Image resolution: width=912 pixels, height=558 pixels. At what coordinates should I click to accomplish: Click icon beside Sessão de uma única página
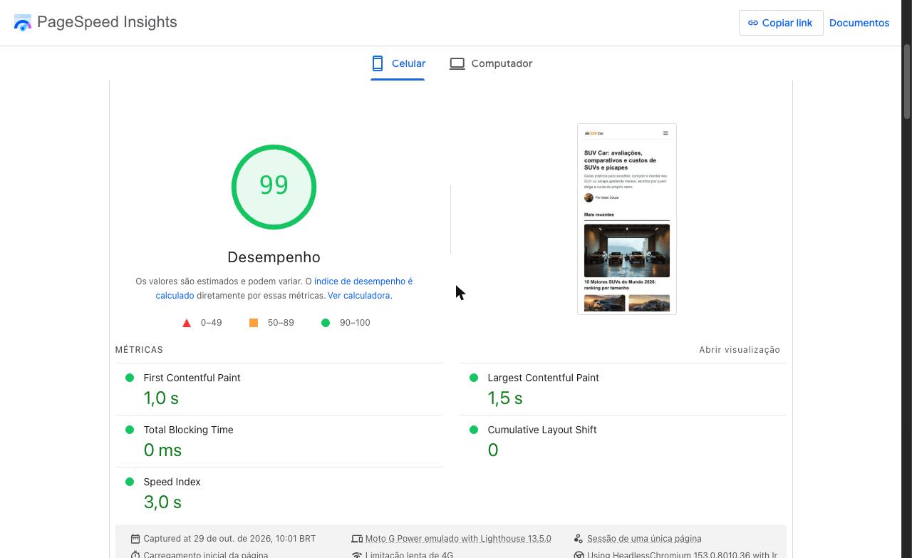579,539
